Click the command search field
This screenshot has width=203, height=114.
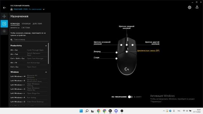point(29,40)
